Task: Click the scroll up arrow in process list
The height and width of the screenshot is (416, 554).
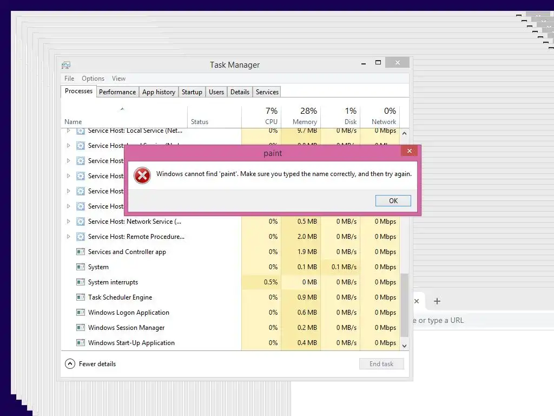Action: click(405, 134)
